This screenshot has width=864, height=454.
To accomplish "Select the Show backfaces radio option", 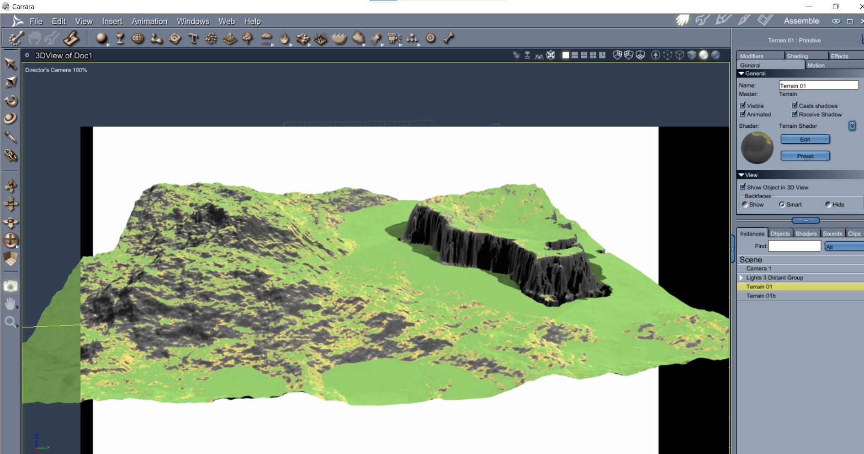I will pos(745,204).
